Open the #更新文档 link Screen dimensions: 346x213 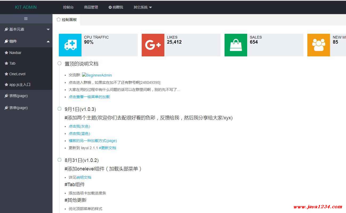[107, 148]
